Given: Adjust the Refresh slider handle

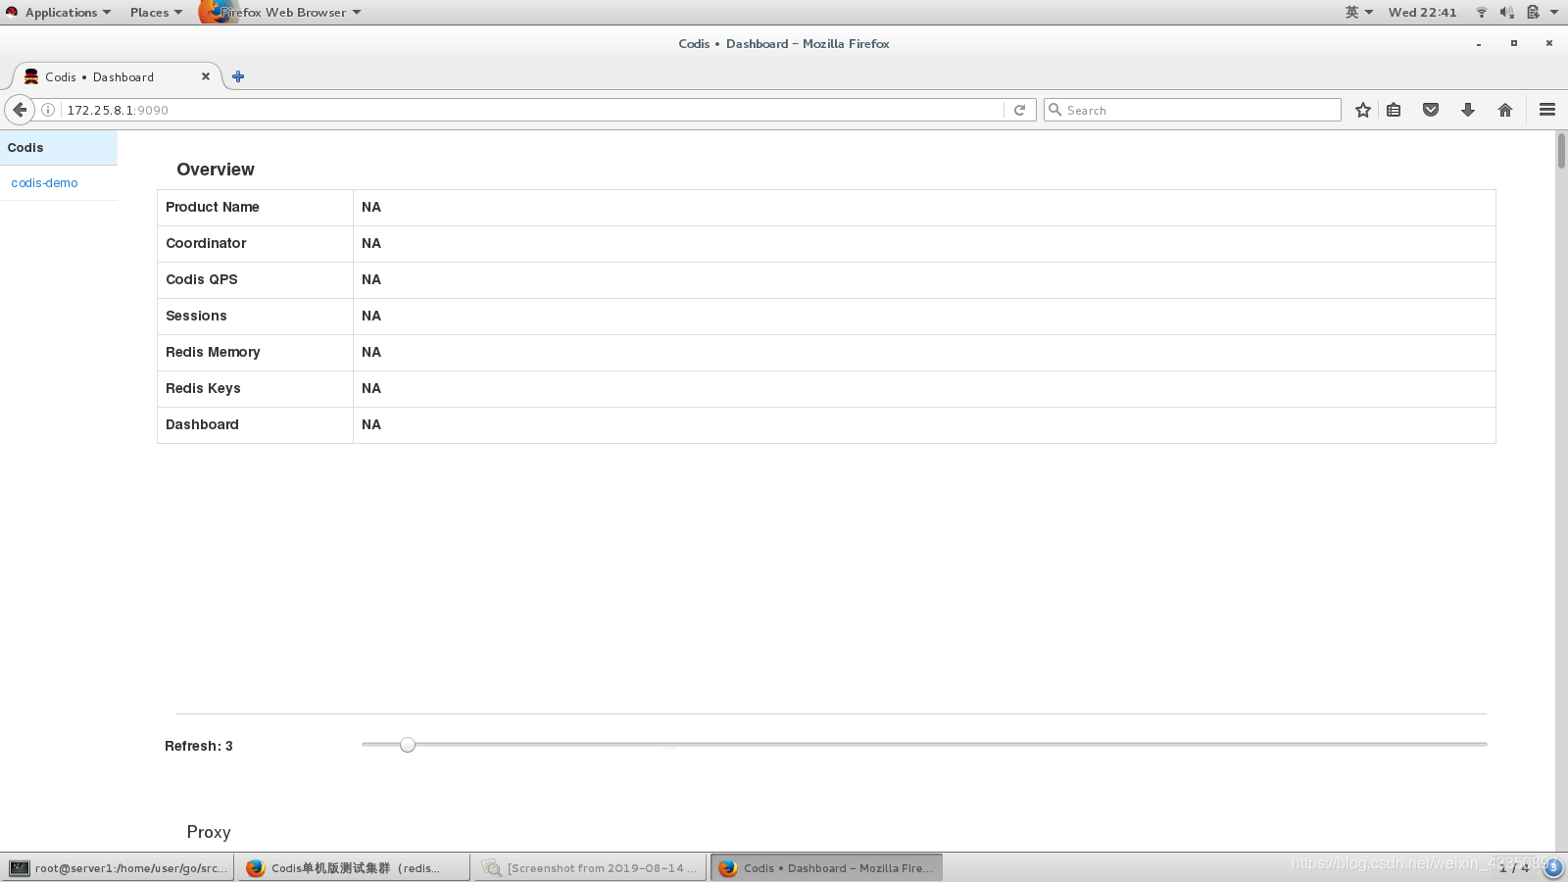Looking at the screenshot, I should (x=408, y=745).
